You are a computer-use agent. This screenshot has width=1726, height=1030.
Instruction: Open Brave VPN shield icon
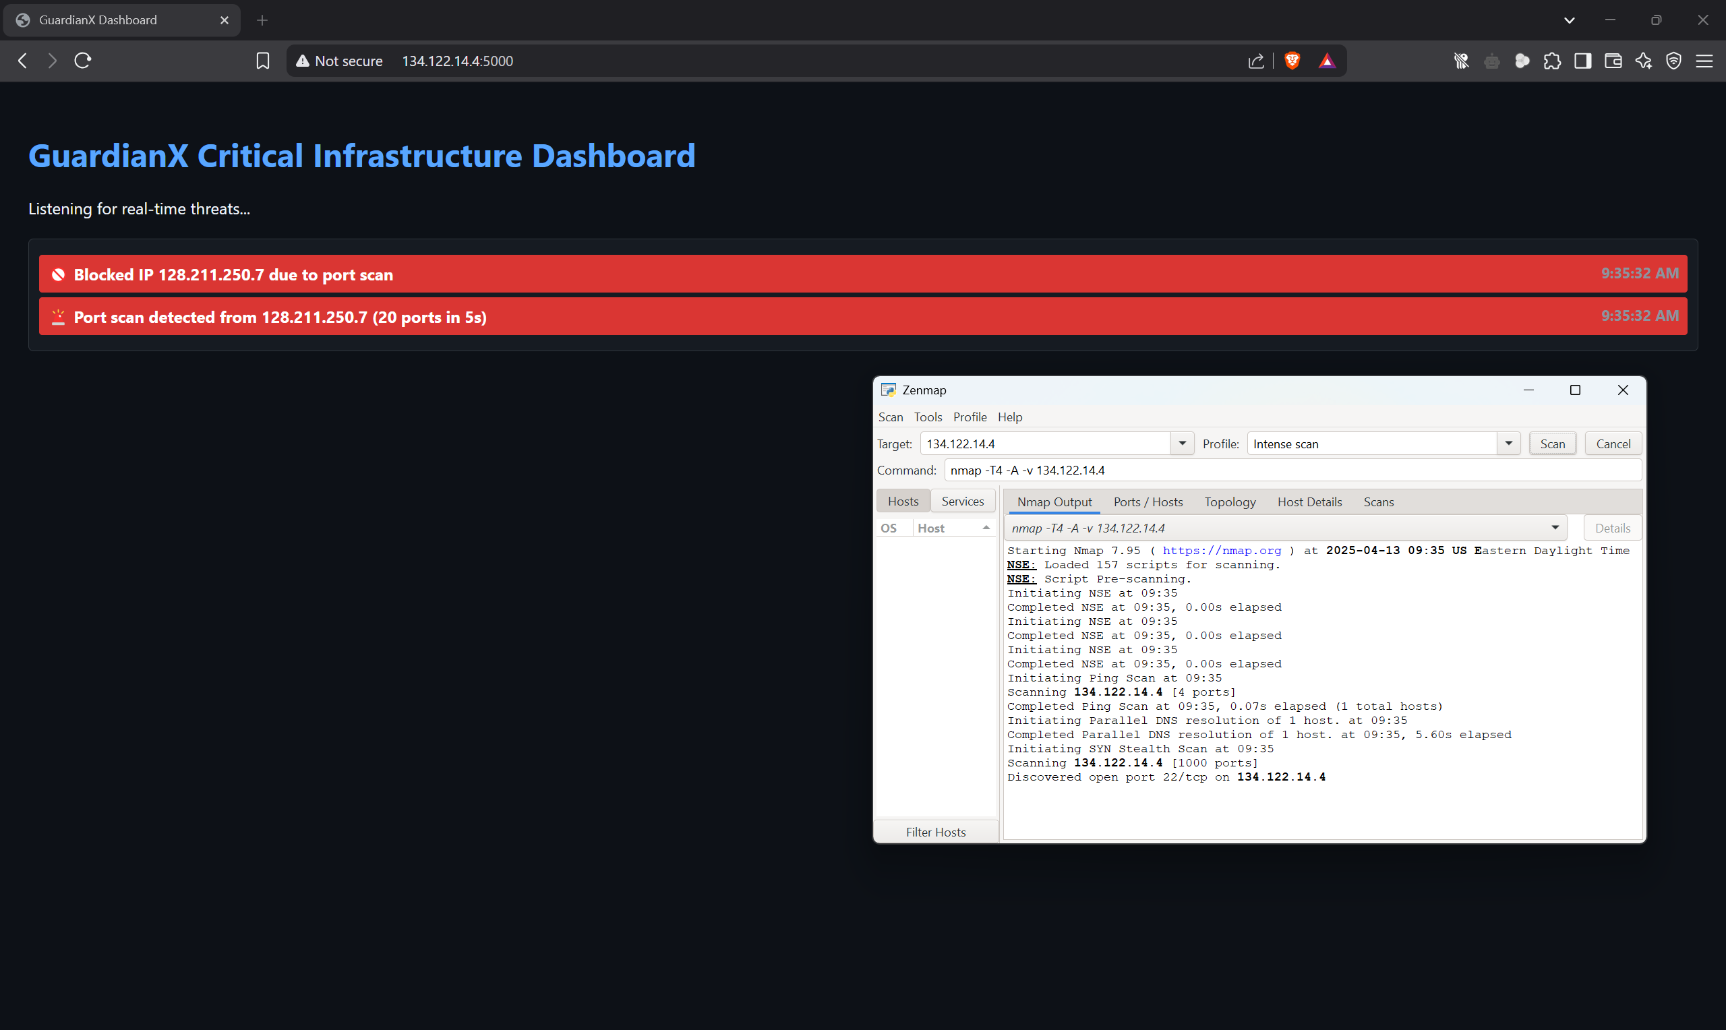click(1673, 61)
